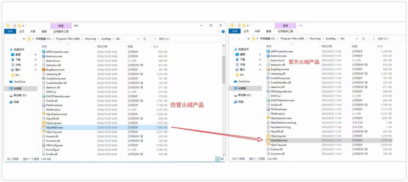This screenshot has height=182, width=408.
Task: Click HipsDaemon.exe.log file in right window
Action: (x=283, y=122)
